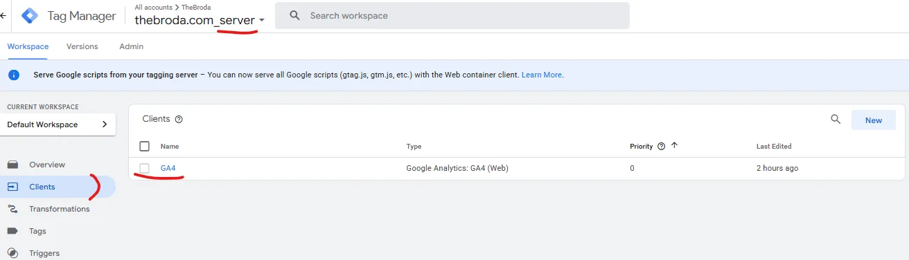Switch to the Versions tab
Viewport: 909px width, 260px height.
pyautogui.click(x=82, y=46)
